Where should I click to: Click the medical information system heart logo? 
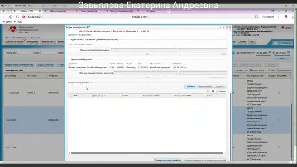[x=13, y=29]
